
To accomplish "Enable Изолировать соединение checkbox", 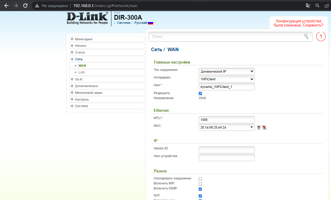I will point(200,179).
